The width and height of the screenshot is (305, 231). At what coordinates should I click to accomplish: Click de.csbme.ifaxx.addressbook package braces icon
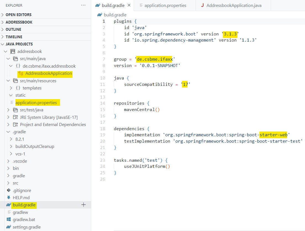tap(18, 66)
